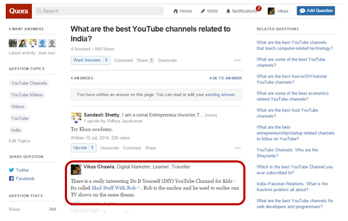Select the India topic tag
Image resolution: width=348 pixels, height=221 pixels.
pyautogui.click(x=16, y=130)
